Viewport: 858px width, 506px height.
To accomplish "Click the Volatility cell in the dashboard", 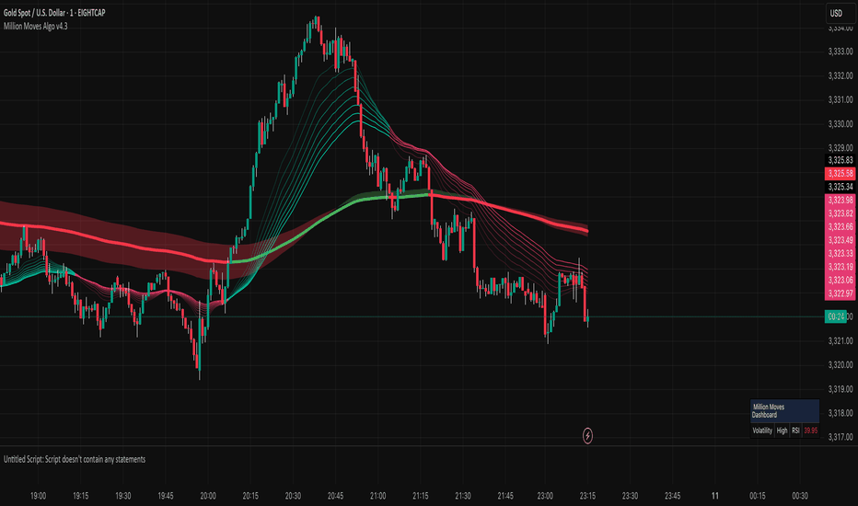I will (762, 431).
